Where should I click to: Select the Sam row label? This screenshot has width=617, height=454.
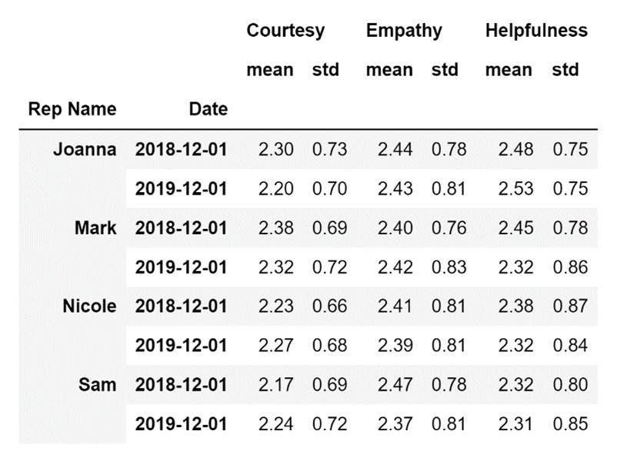[98, 385]
